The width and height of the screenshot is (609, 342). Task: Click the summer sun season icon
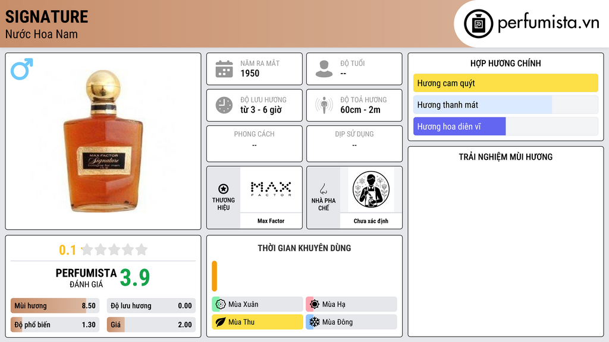pos(315,305)
